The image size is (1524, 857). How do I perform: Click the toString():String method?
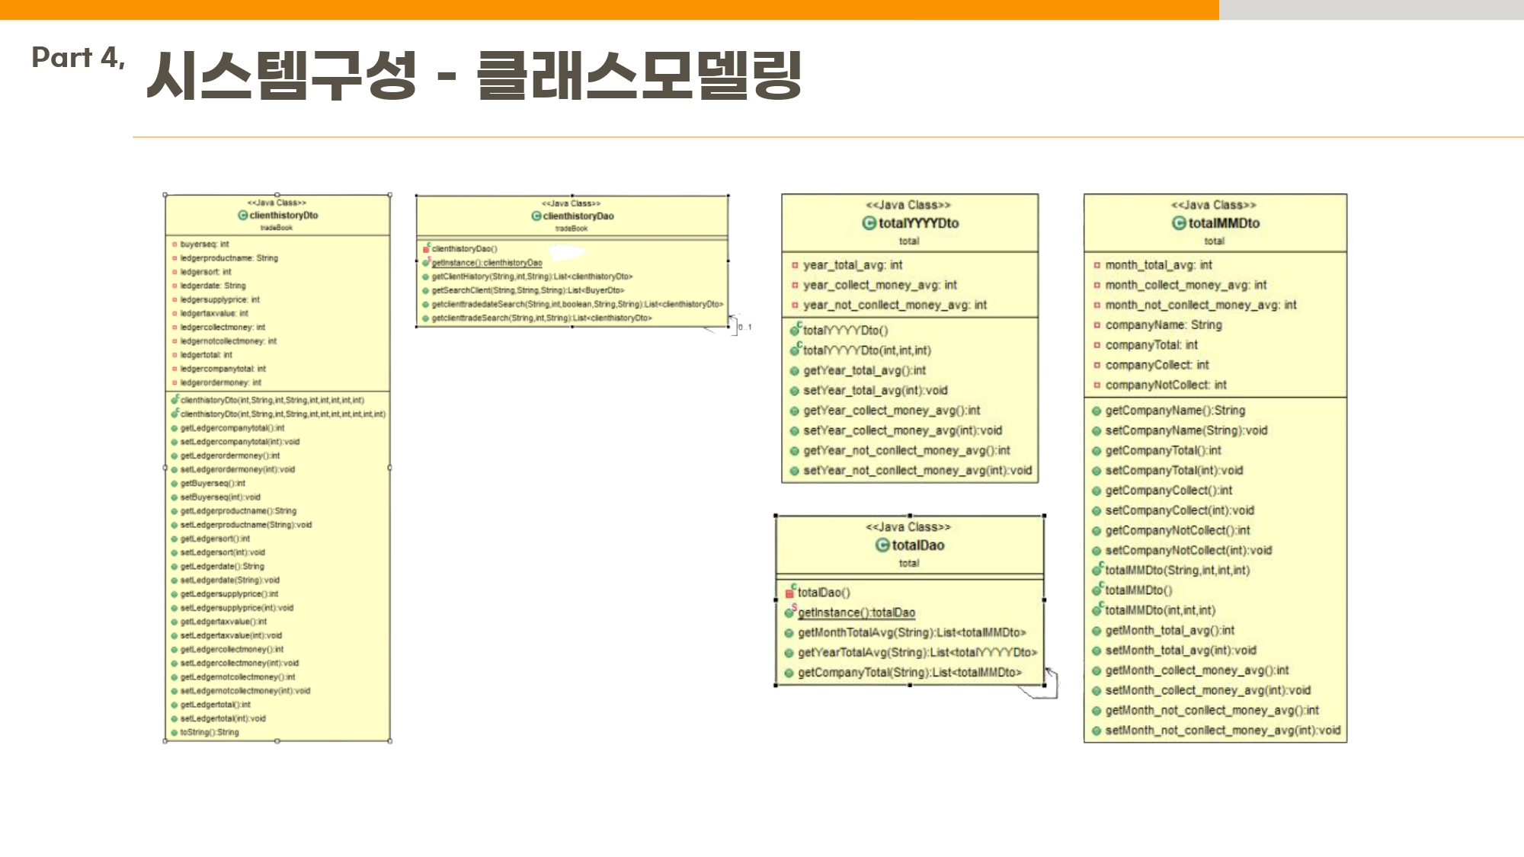tap(209, 732)
